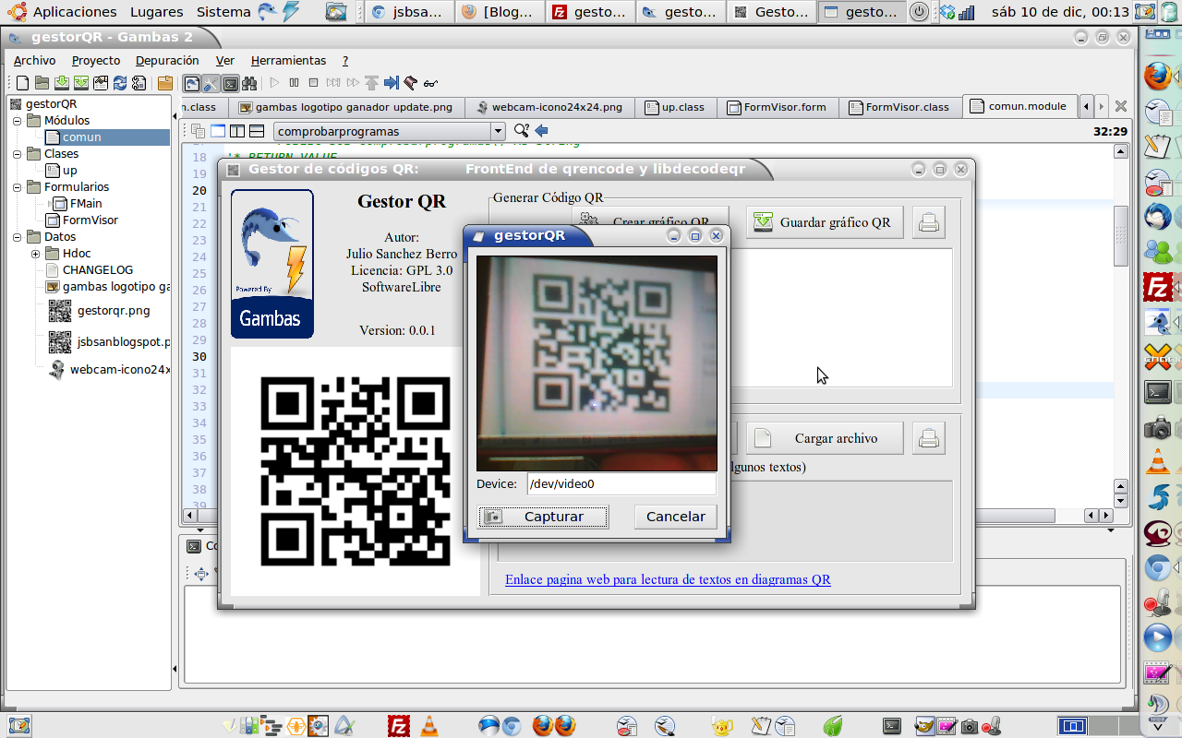Viewport: 1182px width, 738px height.
Task: Click the printer icon beside Cargar archivo
Action: point(929,438)
